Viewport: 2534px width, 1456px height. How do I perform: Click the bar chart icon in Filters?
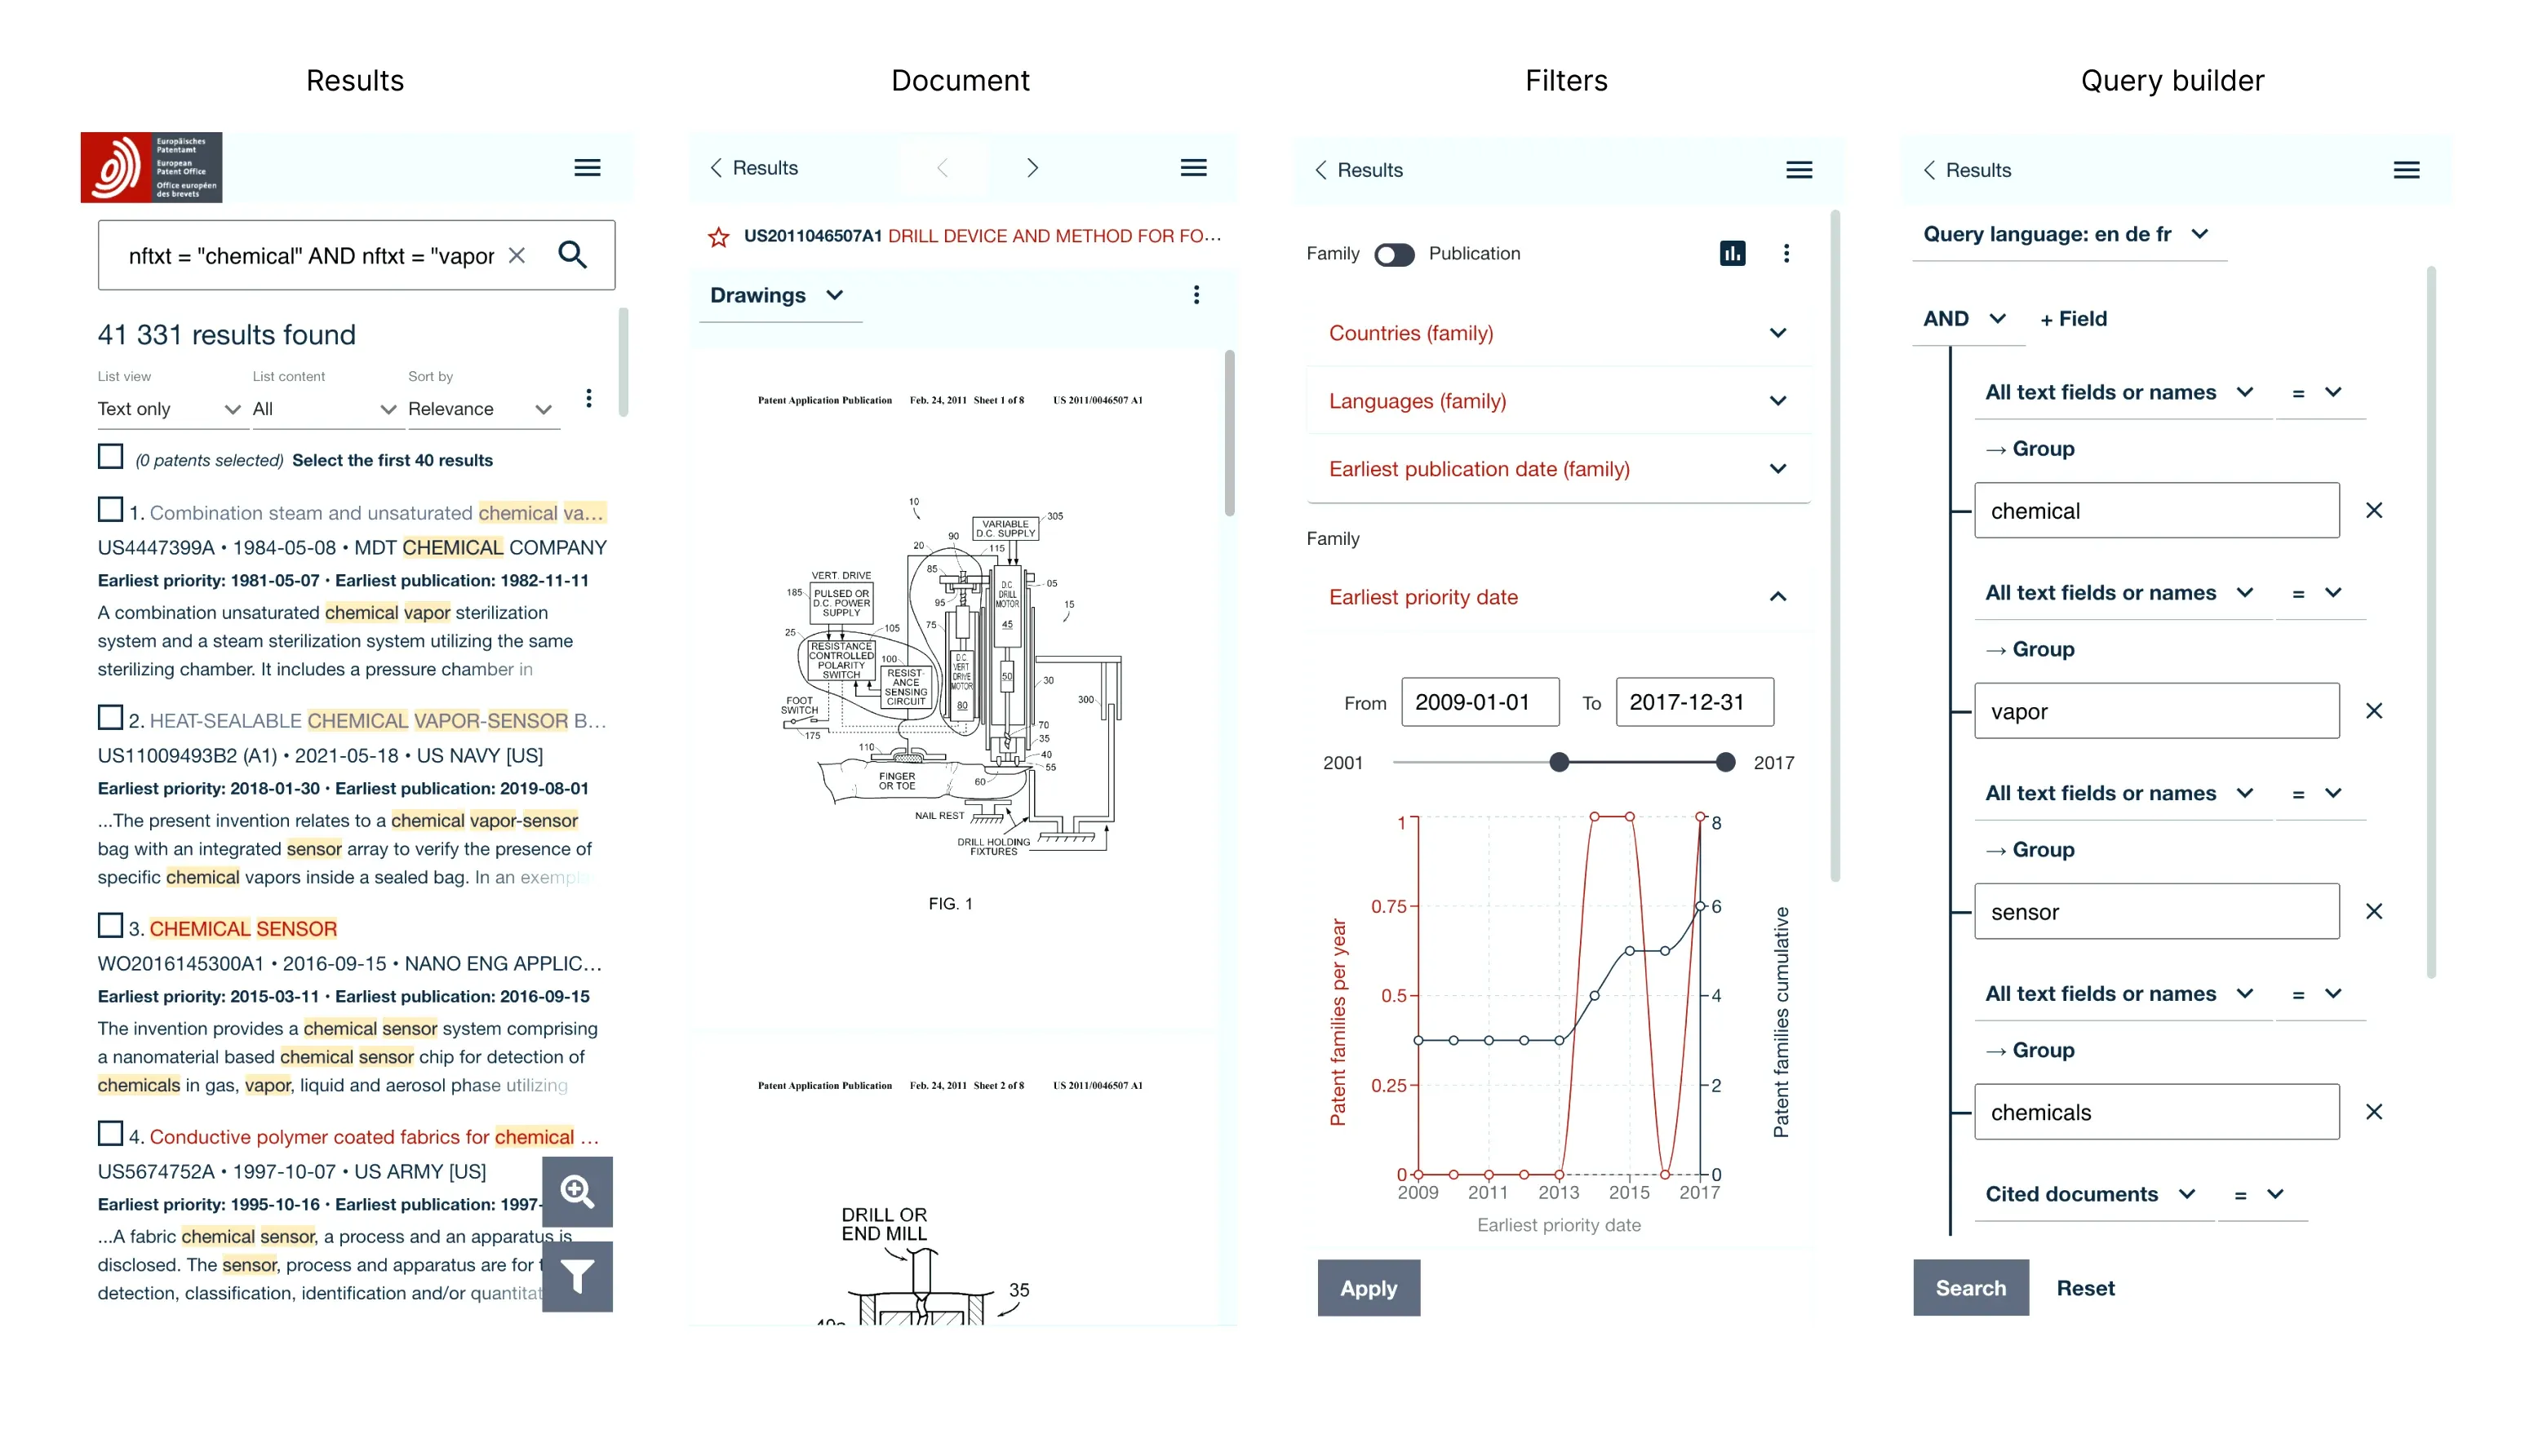(x=1733, y=254)
